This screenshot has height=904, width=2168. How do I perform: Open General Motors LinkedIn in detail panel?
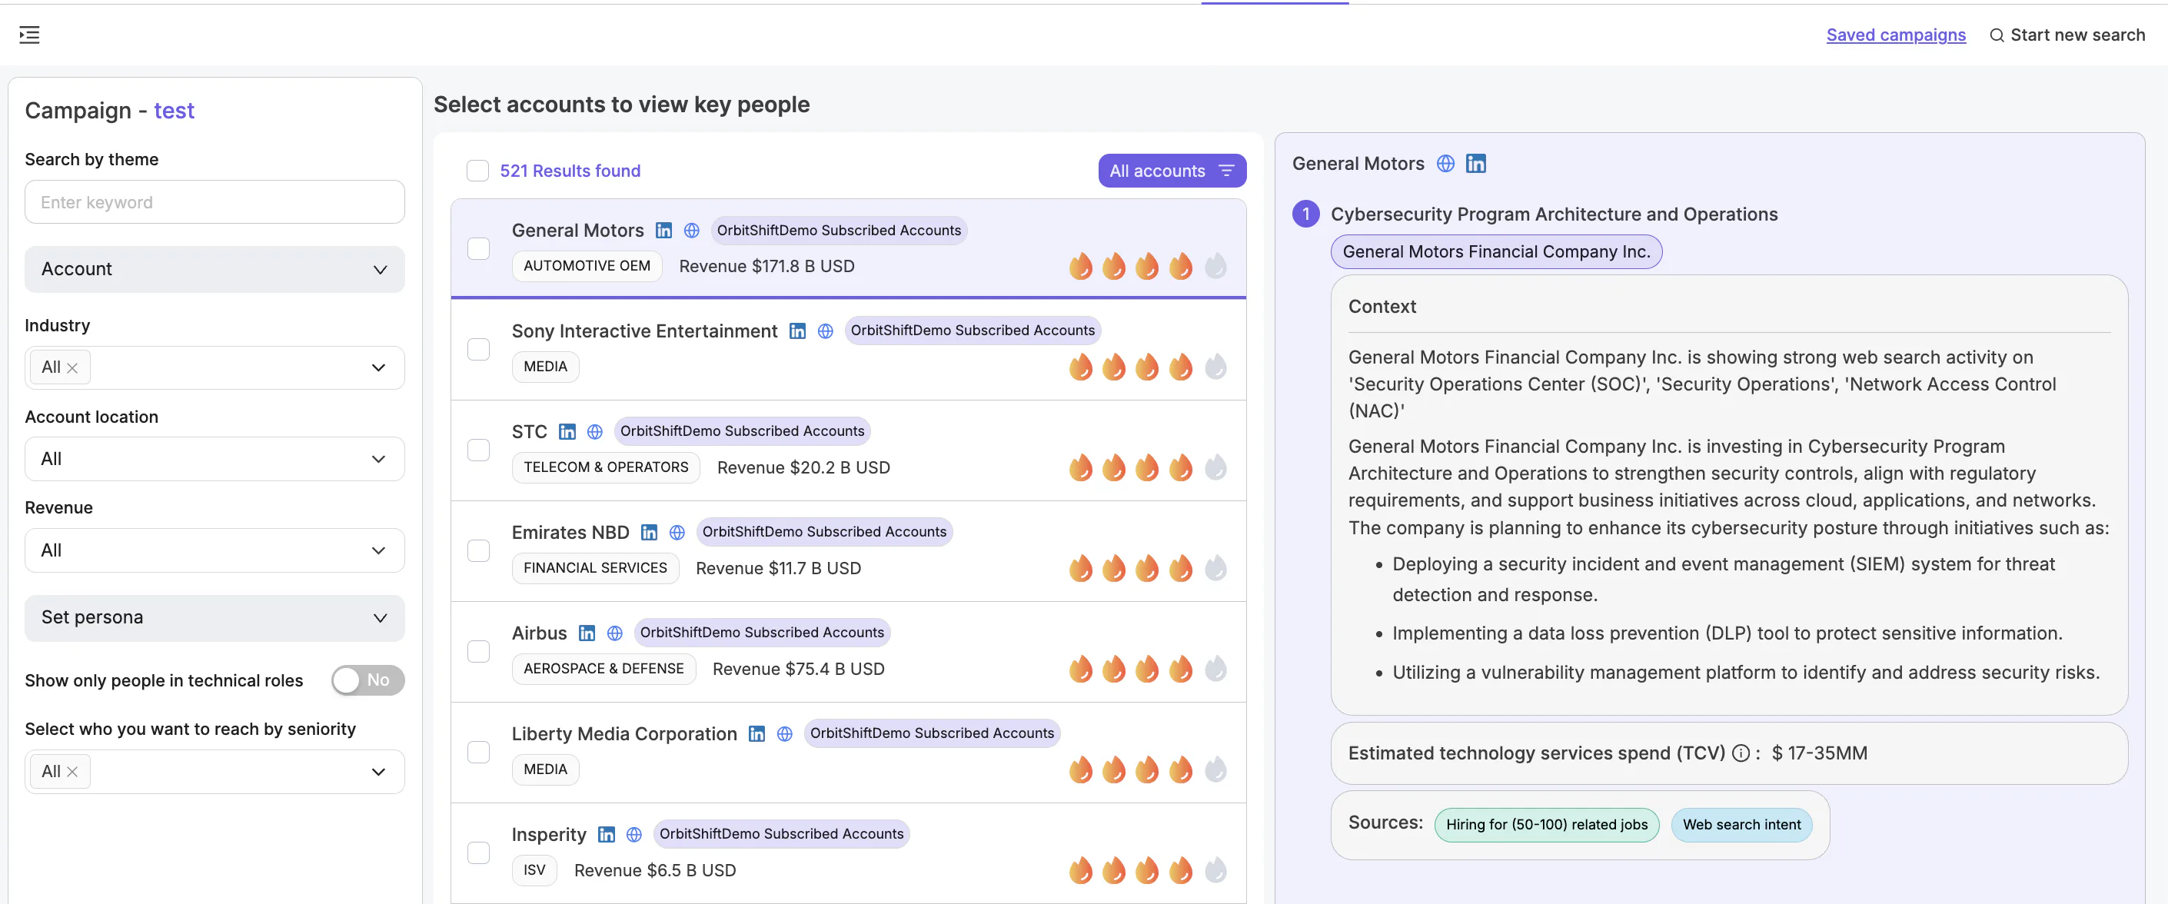(x=1475, y=163)
